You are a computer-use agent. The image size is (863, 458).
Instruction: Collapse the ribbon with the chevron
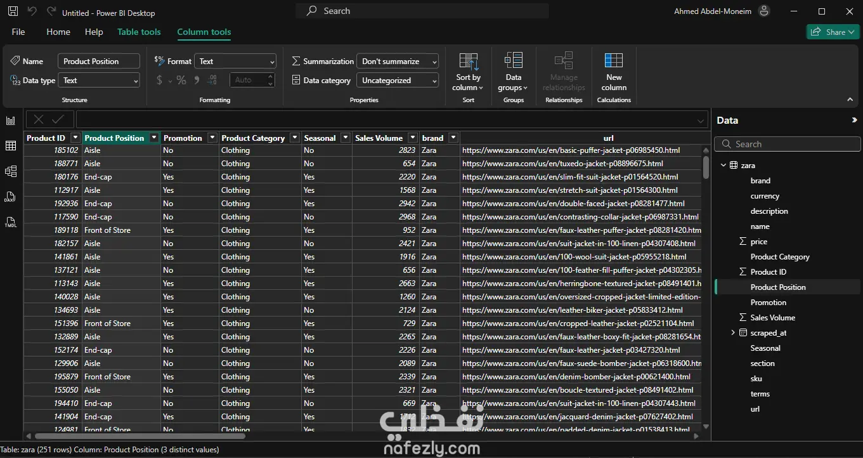pos(850,100)
